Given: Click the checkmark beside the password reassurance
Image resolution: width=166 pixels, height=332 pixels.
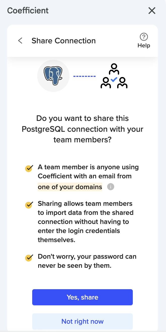Looking at the screenshot, I should click(x=29, y=258).
